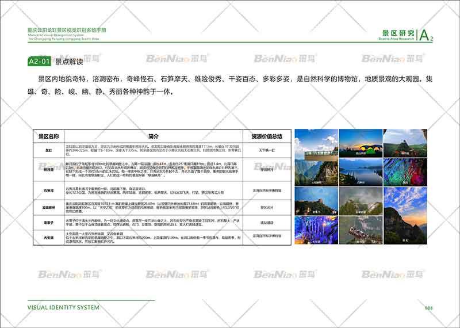Screen dimensions: 460x328
Task: Click the description cell of the 石笋河 row
Action: click(154, 190)
